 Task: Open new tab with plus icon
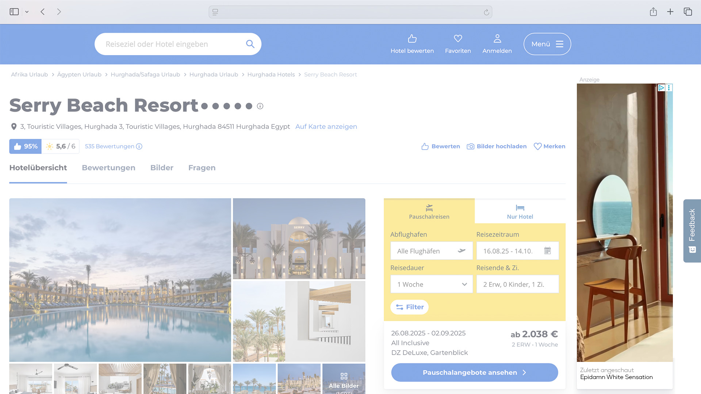(x=670, y=12)
